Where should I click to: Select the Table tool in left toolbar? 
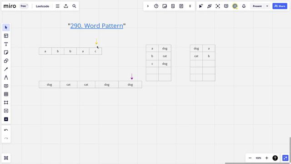point(6,94)
